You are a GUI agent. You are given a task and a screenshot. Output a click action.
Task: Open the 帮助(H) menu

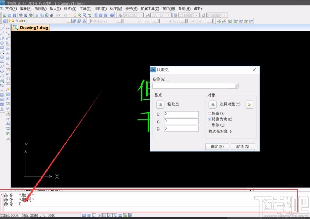pos(184,9)
